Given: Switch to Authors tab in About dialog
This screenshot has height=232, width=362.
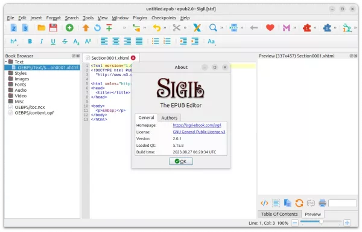Looking at the screenshot, I should (169, 118).
